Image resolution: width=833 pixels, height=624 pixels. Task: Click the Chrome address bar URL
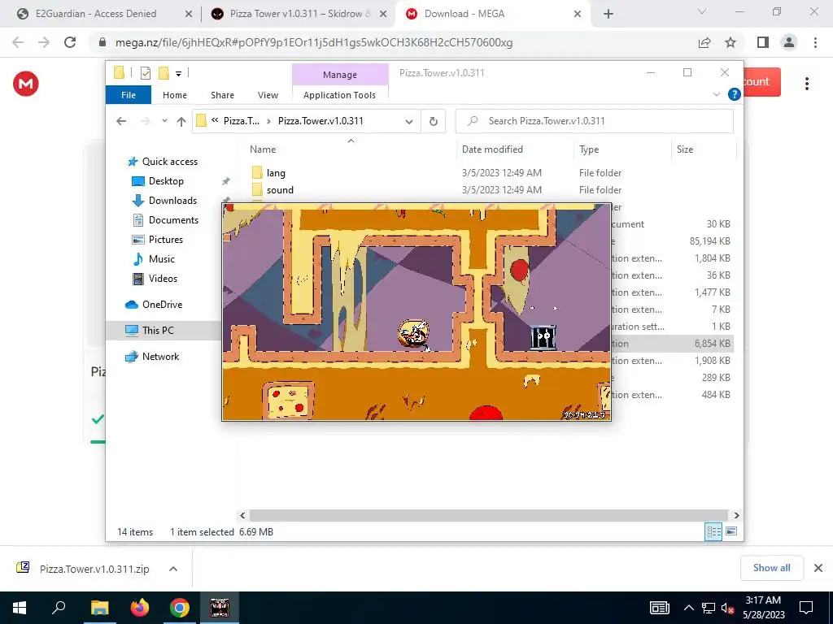[x=314, y=42]
